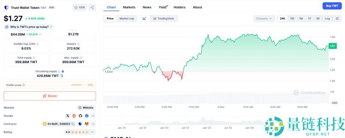Click the circulating supply progress ring icon
Image resolution: width=345 pixels, height=138 pixels.
(61, 76)
